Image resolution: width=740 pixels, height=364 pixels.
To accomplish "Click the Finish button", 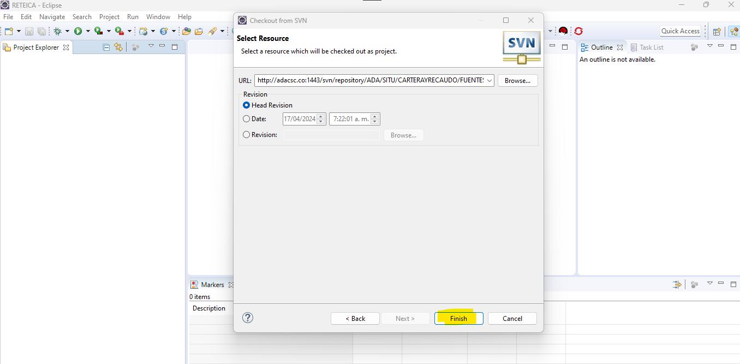I will click(x=458, y=319).
